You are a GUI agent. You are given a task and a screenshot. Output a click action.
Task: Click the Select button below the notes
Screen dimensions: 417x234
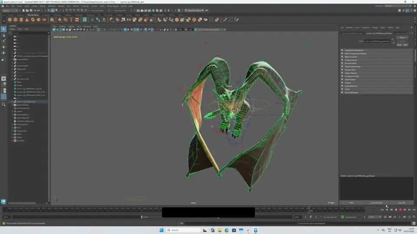coord(351,203)
